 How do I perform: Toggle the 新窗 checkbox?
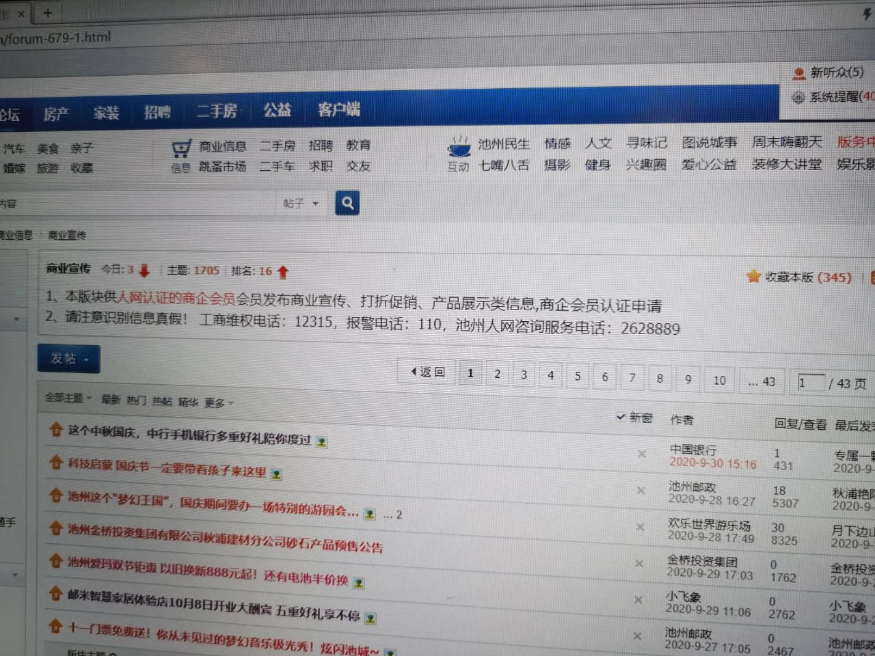click(x=621, y=416)
